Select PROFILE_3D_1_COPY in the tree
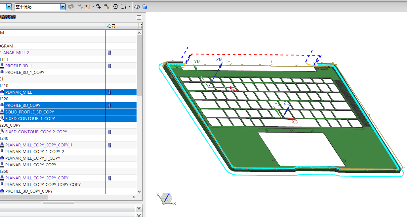The image size is (407, 217). tap(25, 73)
